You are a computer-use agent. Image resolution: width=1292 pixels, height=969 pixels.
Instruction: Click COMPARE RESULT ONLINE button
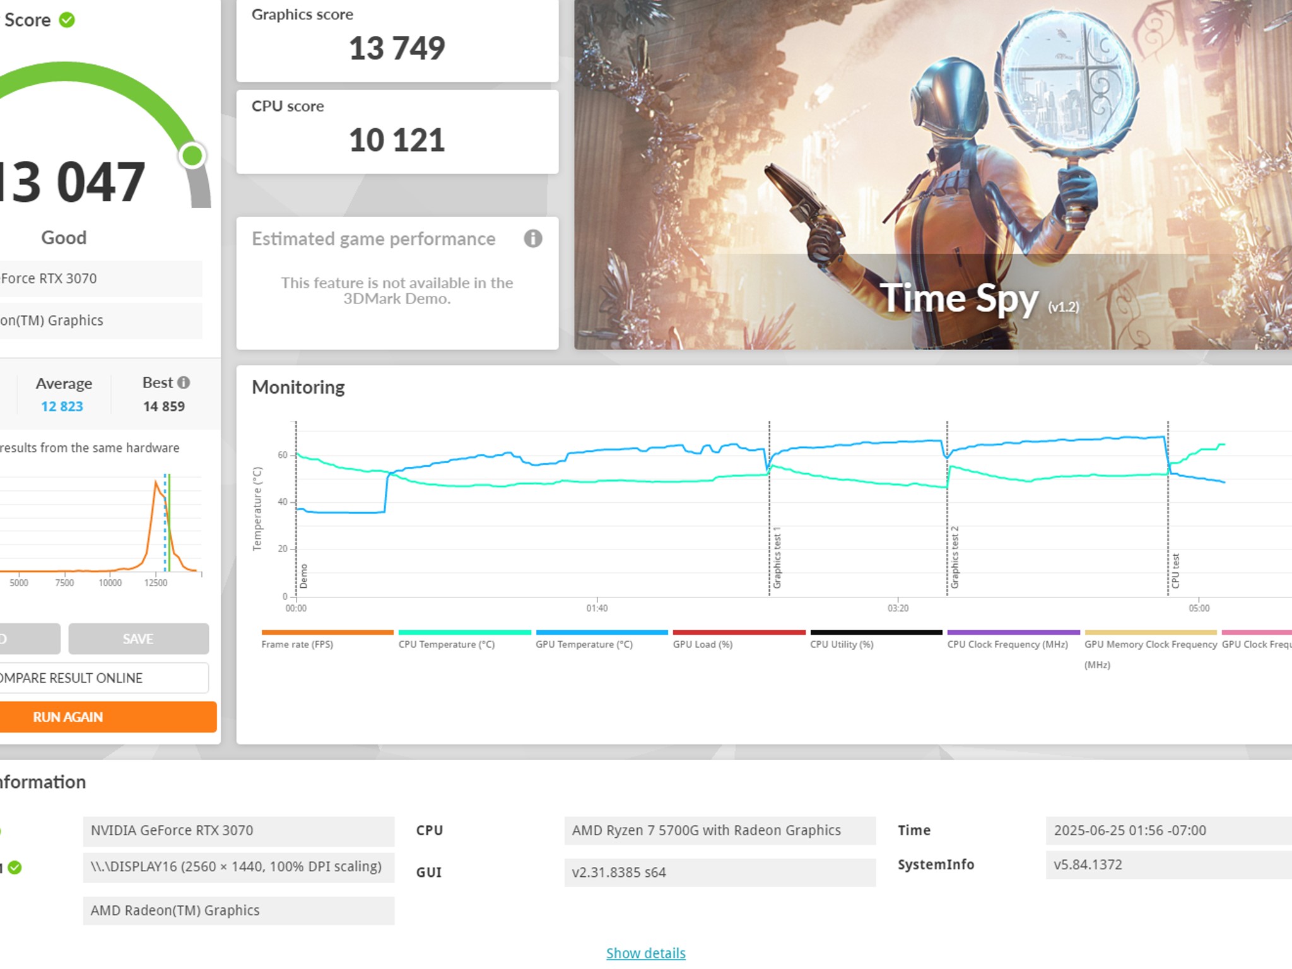coord(103,678)
